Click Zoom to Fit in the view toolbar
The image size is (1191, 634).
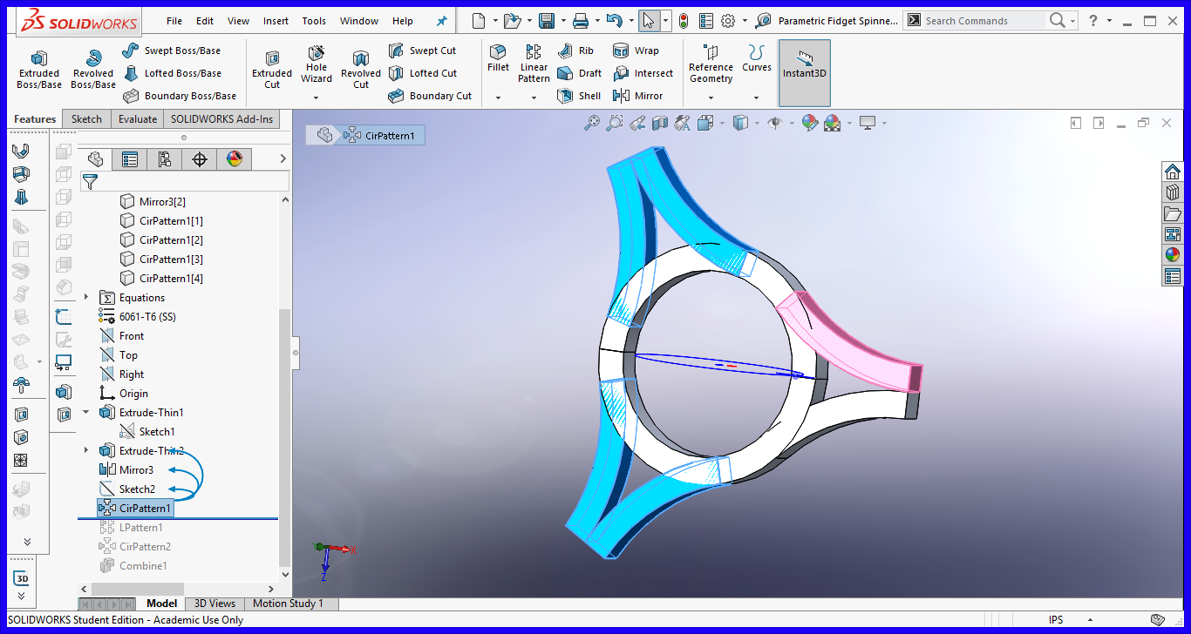(592, 123)
